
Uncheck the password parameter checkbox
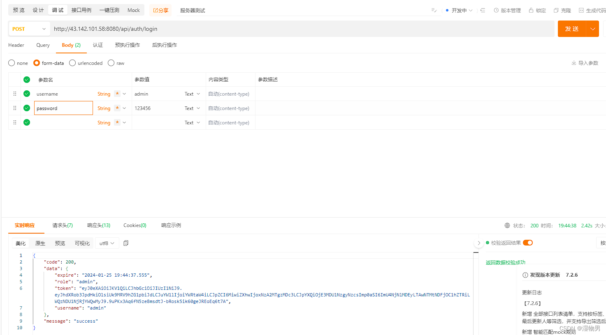coord(27,108)
